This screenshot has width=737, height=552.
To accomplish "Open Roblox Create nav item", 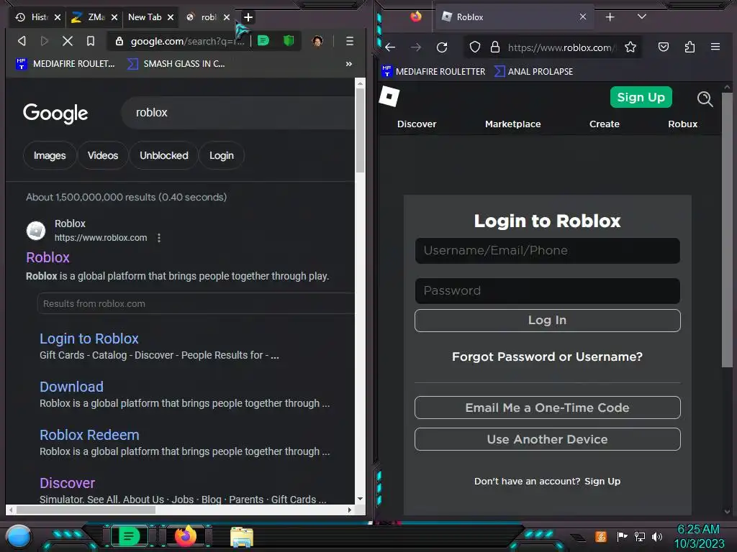I will (x=605, y=124).
